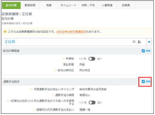Viewport: 155px width, 115px height.
Task: Click edit pencil icon in 通勤手当設定 header
Action: [x=143, y=82]
